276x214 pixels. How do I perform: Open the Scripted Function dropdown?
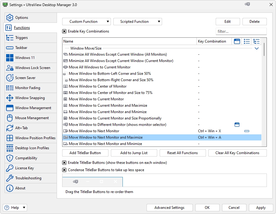pyautogui.click(x=138, y=22)
